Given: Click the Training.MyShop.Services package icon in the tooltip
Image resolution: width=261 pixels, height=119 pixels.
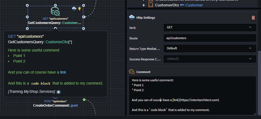Looking at the screenshot, I should pos(58,91).
